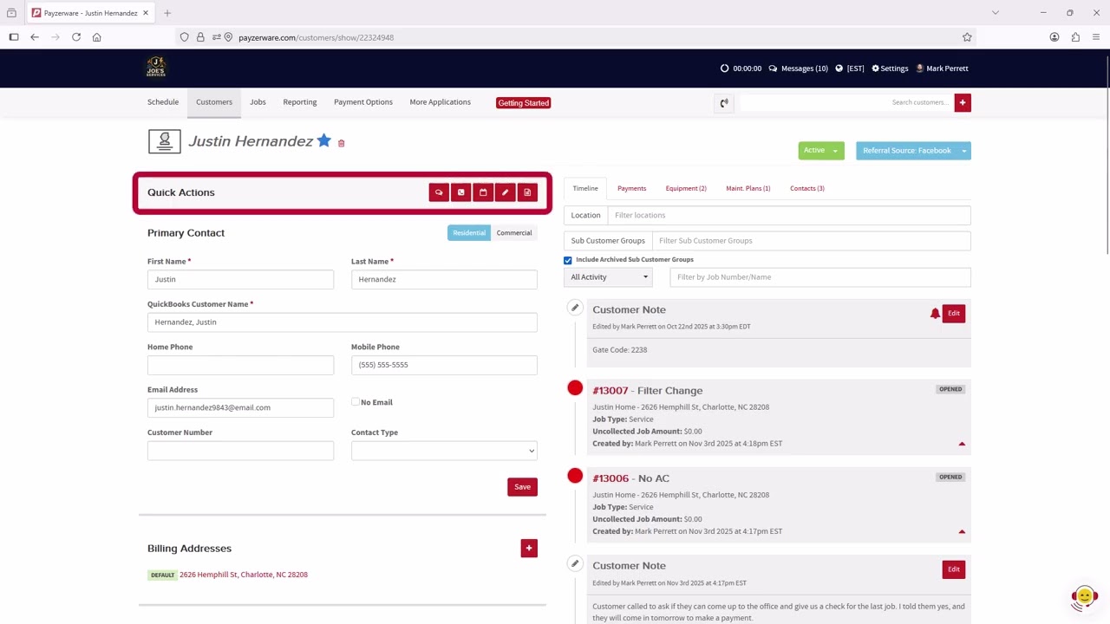The height and width of the screenshot is (624, 1110).
Task: Open the Customers menu item
Action: tap(214, 102)
